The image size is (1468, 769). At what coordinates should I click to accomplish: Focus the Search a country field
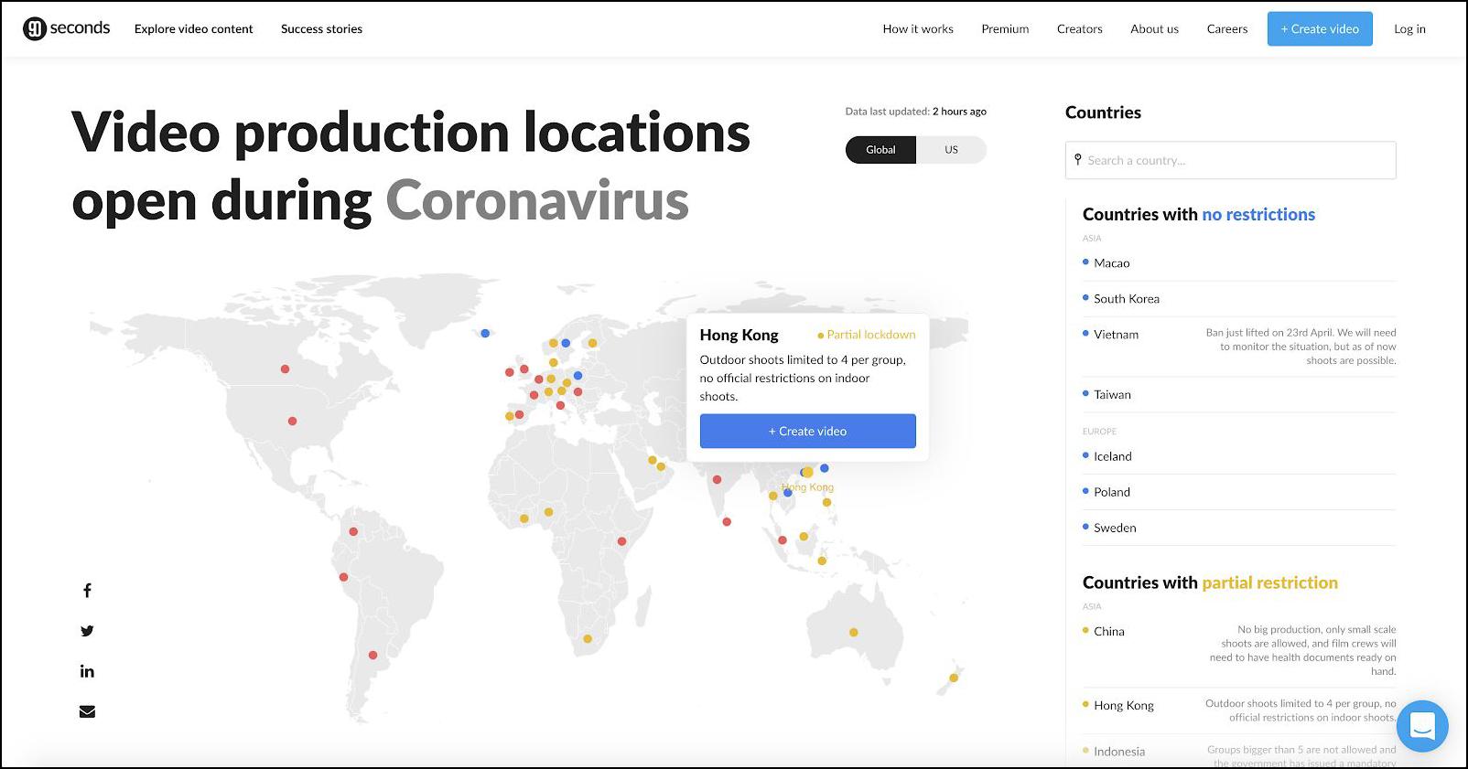[x=1231, y=160]
